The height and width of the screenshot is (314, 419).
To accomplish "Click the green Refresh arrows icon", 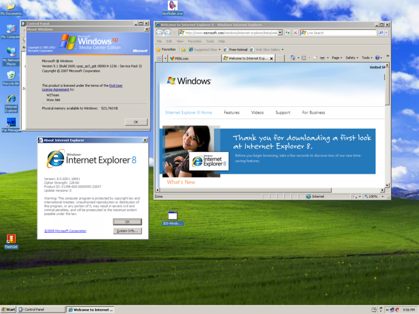I will pos(287,33).
